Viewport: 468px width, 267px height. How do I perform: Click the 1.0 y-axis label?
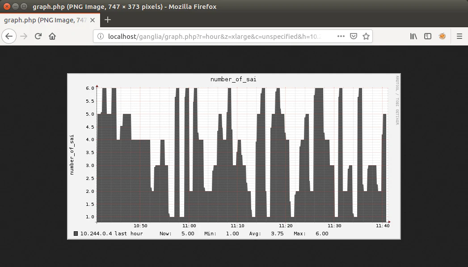click(90, 217)
